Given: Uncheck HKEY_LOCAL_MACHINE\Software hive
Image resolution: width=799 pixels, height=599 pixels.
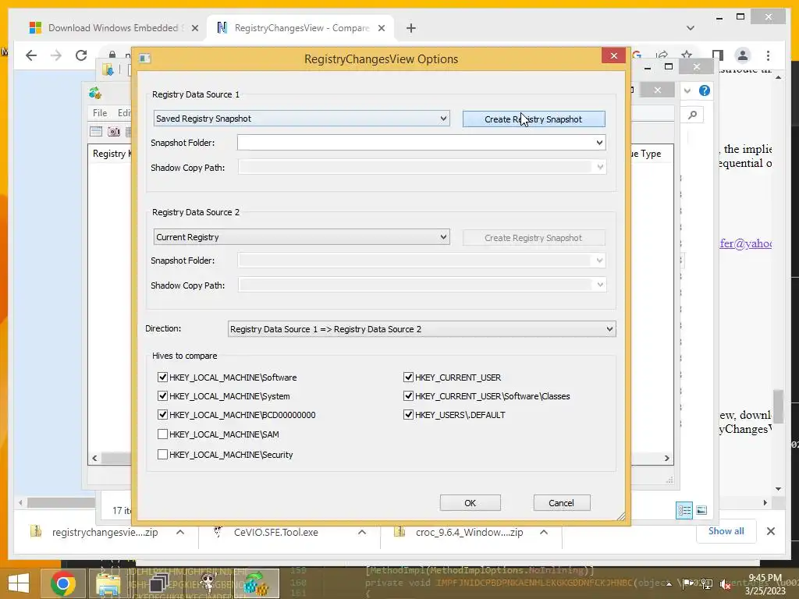Looking at the screenshot, I should (162, 377).
